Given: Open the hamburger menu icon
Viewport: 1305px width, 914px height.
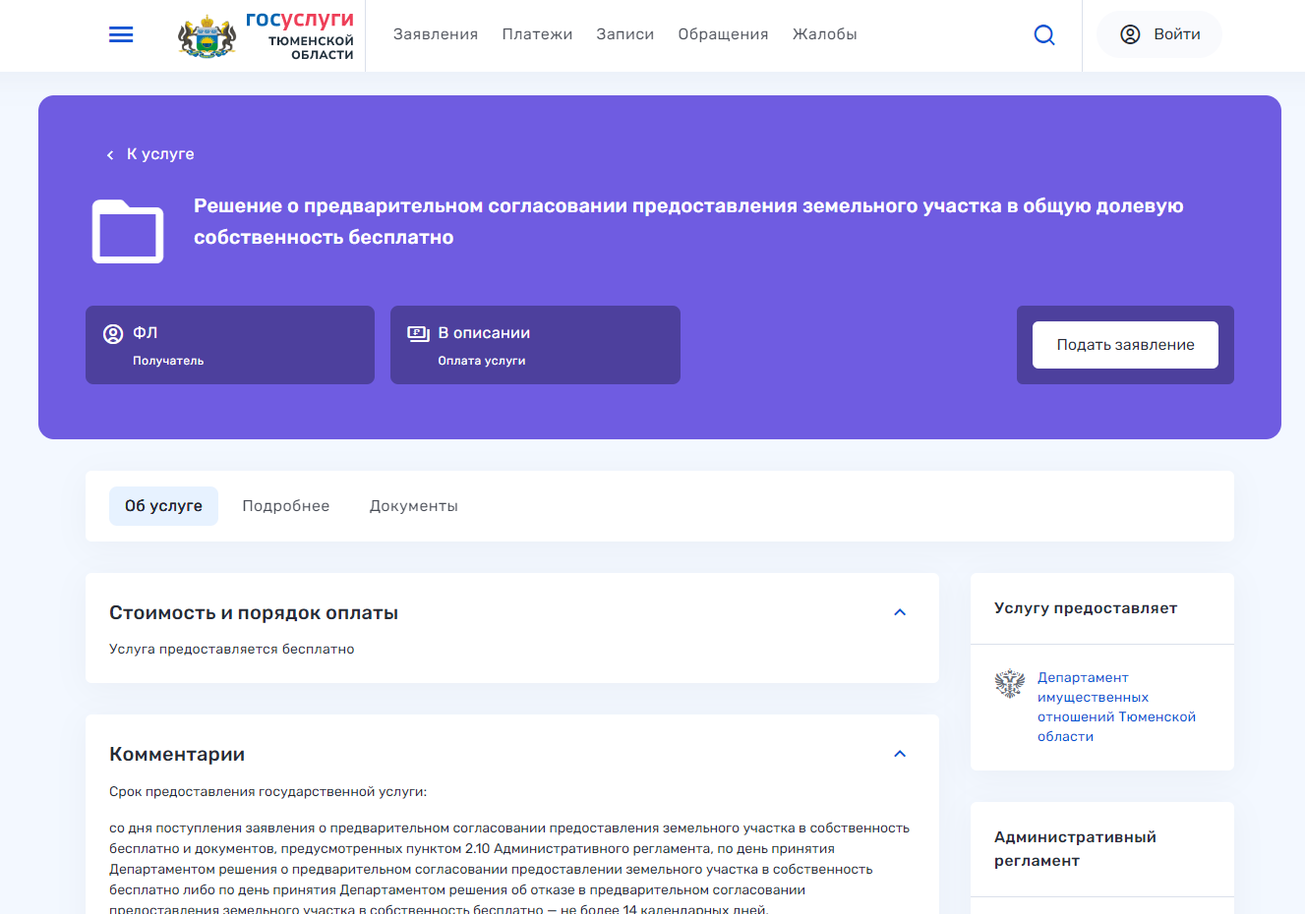Looking at the screenshot, I should (121, 35).
